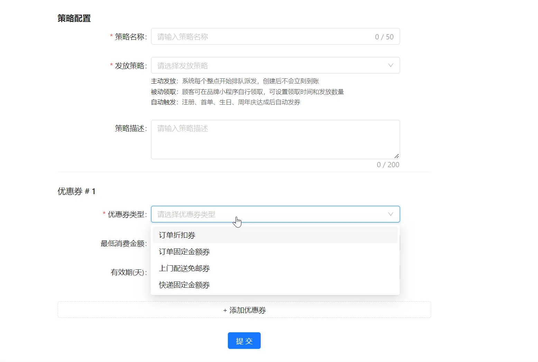Image resolution: width=538 pixels, height=362 pixels.
Task: Click the 被动领取 help text line
Action: point(248,92)
